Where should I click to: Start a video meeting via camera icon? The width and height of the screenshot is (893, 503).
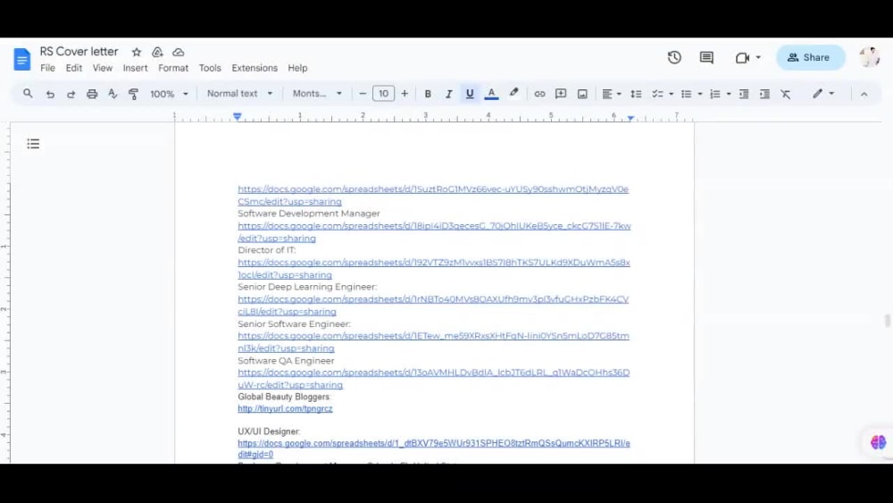(x=742, y=57)
